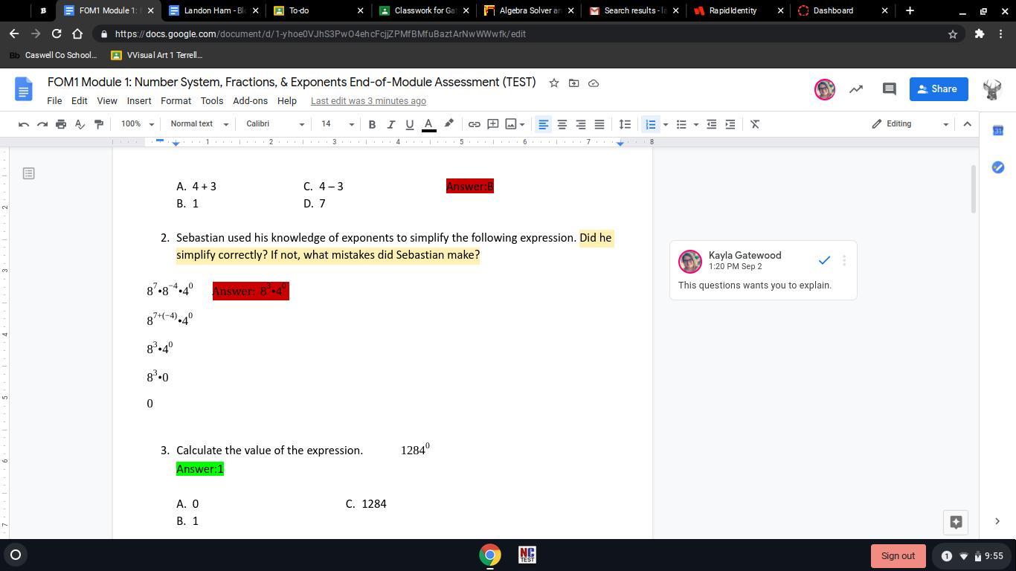Open the comment history icon

[x=889, y=89]
